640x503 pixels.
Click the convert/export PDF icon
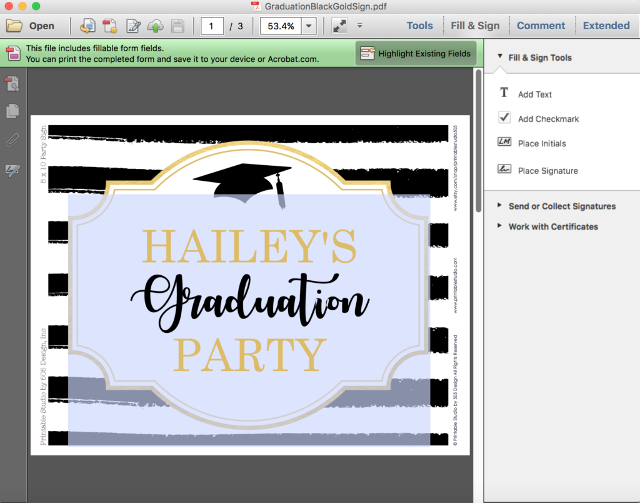pos(110,26)
